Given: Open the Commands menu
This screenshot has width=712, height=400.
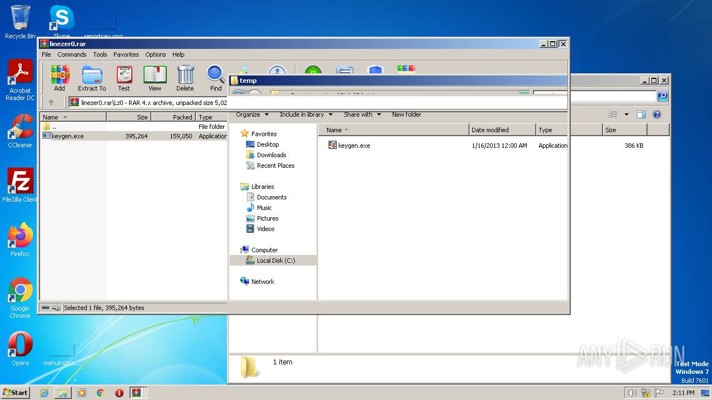Looking at the screenshot, I should click(72, 54).
